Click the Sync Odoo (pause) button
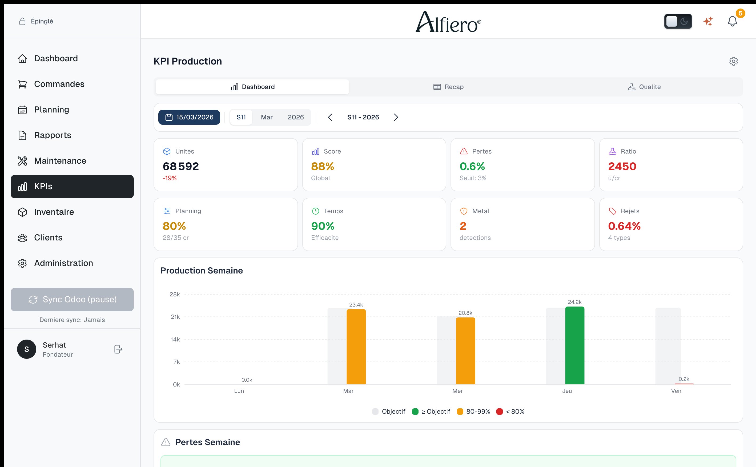Viewport: 756px width, 467px height. click(72, 299)
